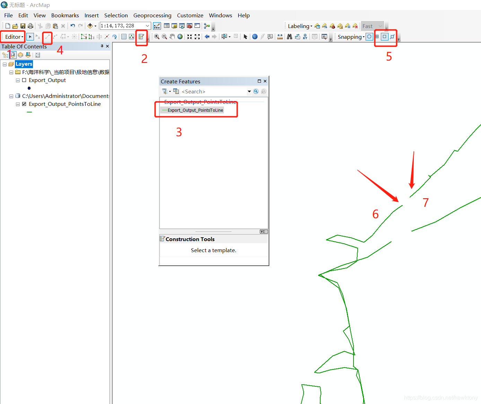Open the Find binoculars tool
The height and width of the screenshot is (404, 481).
(289, 37)
